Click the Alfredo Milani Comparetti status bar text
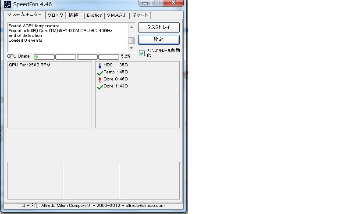 [93, 206]
